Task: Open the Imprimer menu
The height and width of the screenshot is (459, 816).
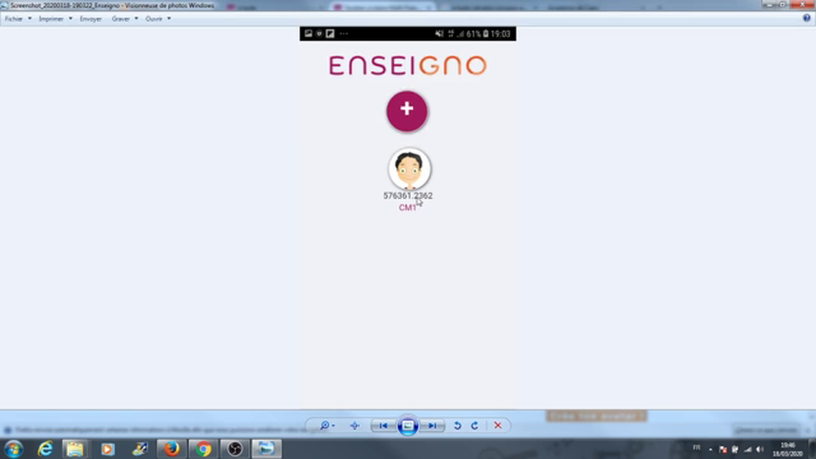Action: click(51, 18)
